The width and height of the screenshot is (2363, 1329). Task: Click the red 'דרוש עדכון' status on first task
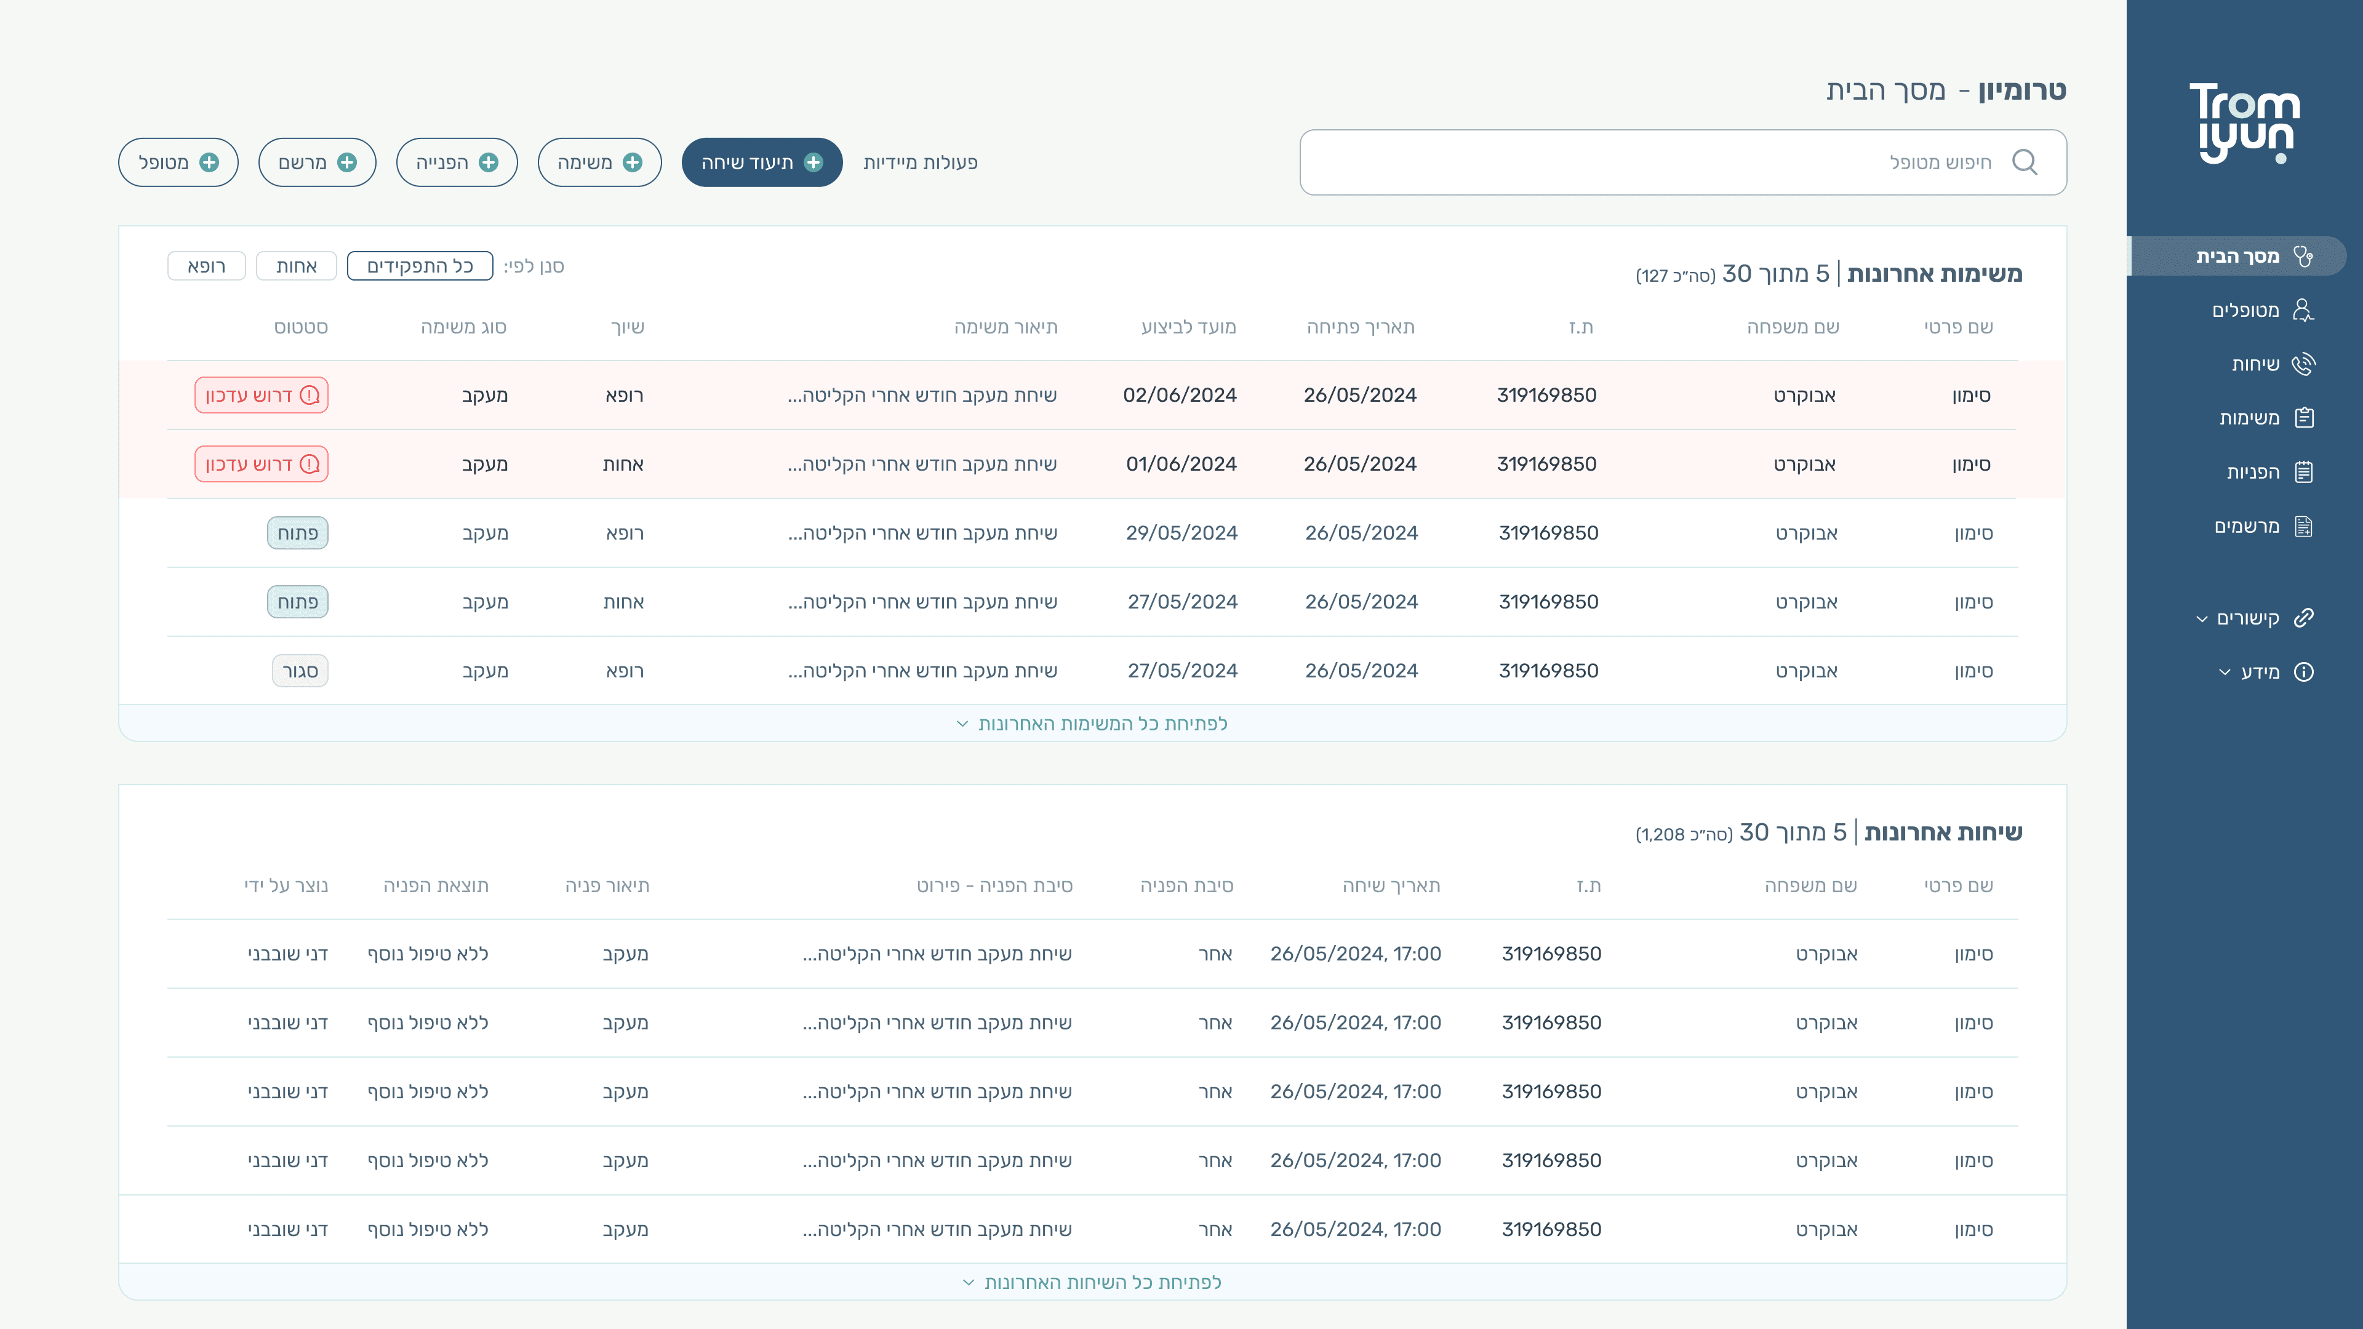point(262,395)
